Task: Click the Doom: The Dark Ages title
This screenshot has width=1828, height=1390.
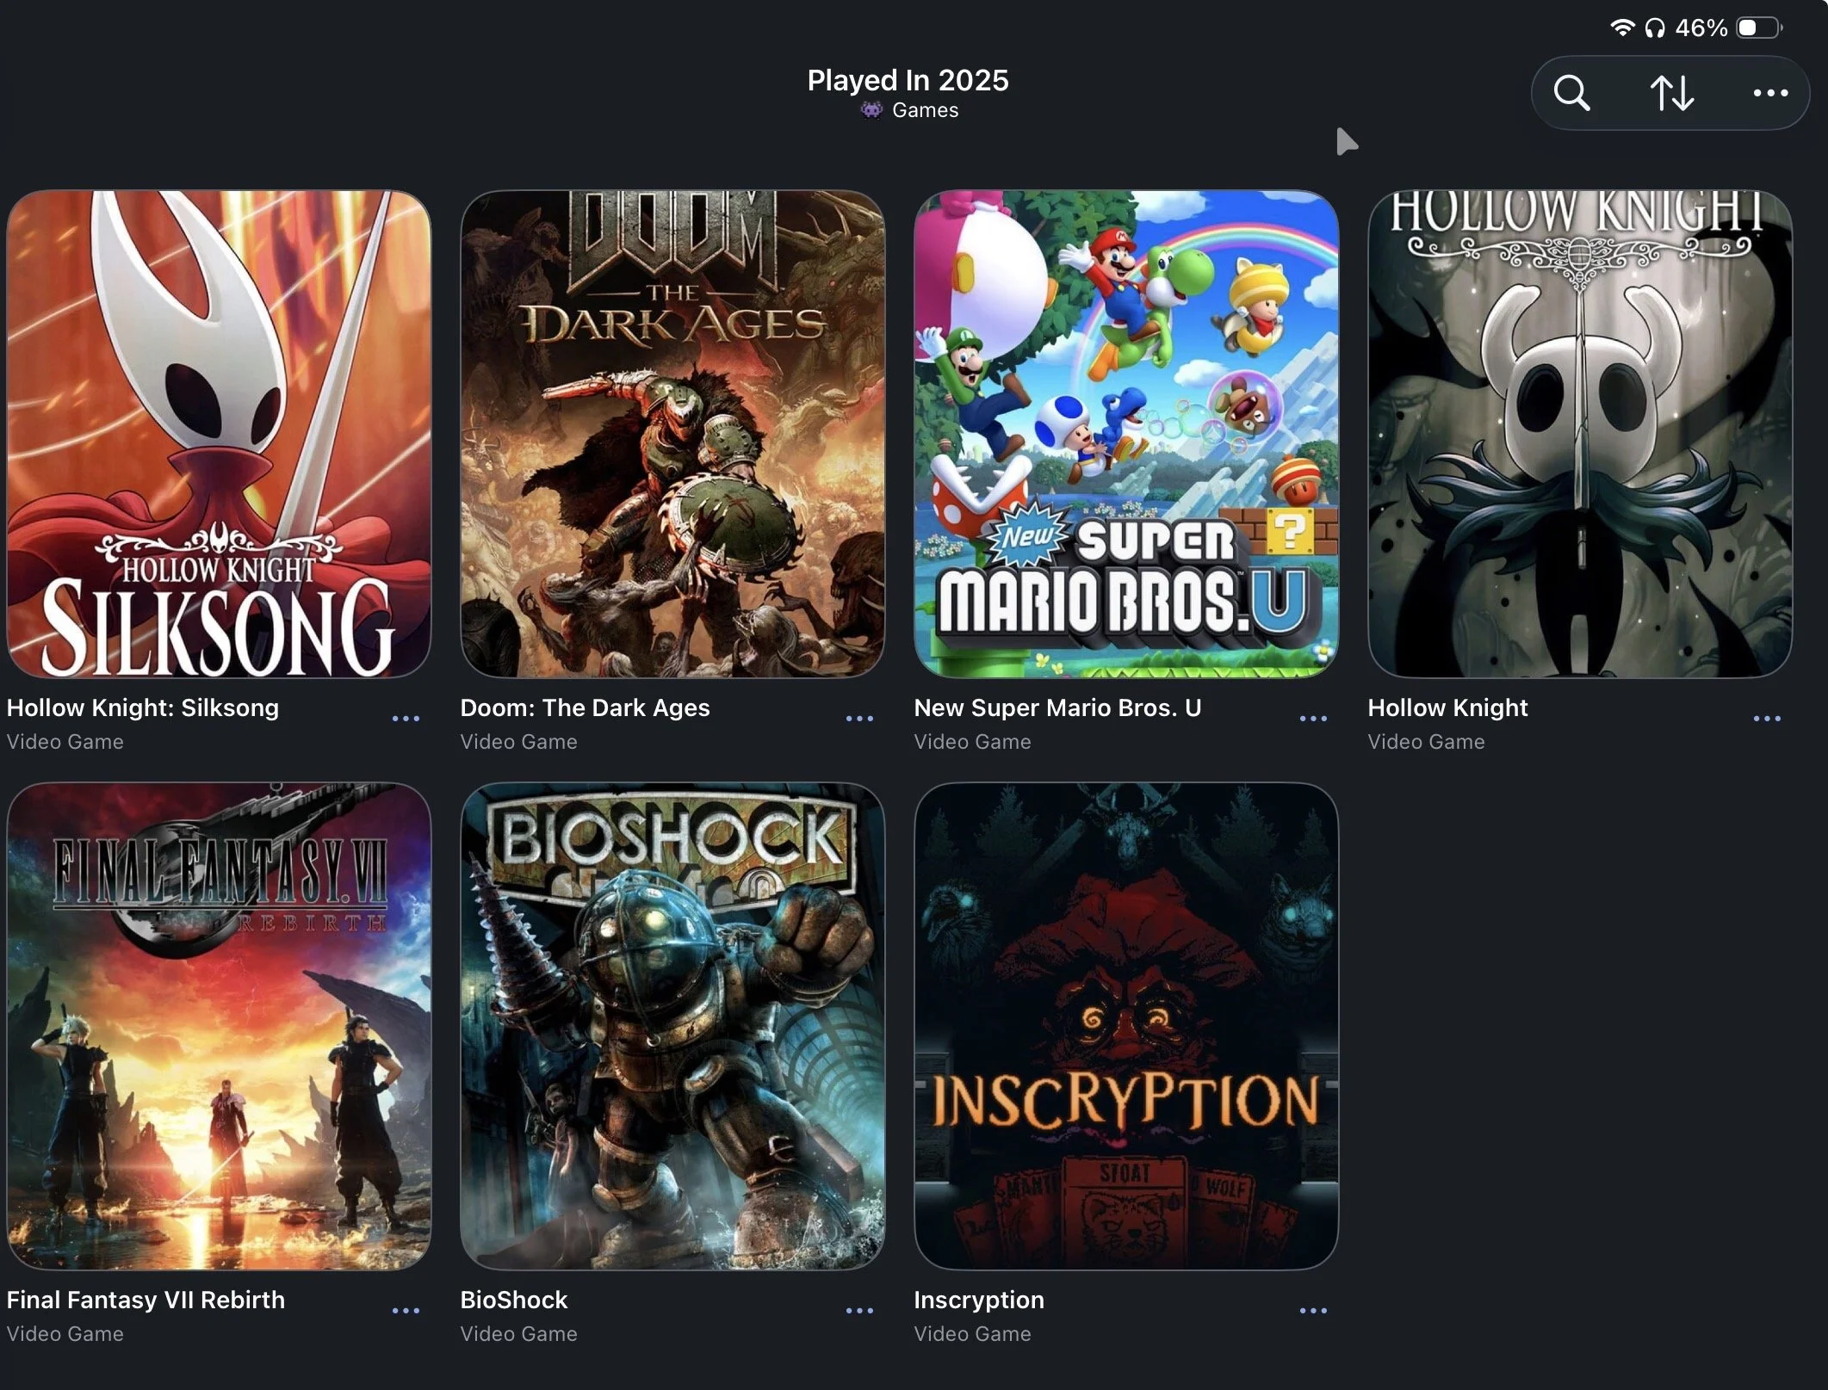Action: pos(585,707)
